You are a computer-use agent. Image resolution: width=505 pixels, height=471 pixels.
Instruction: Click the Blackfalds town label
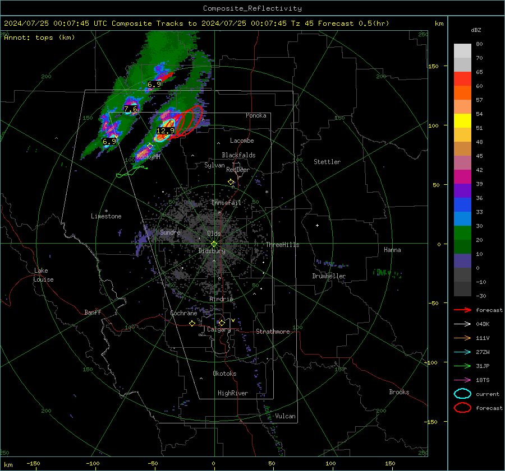[238, 155]
